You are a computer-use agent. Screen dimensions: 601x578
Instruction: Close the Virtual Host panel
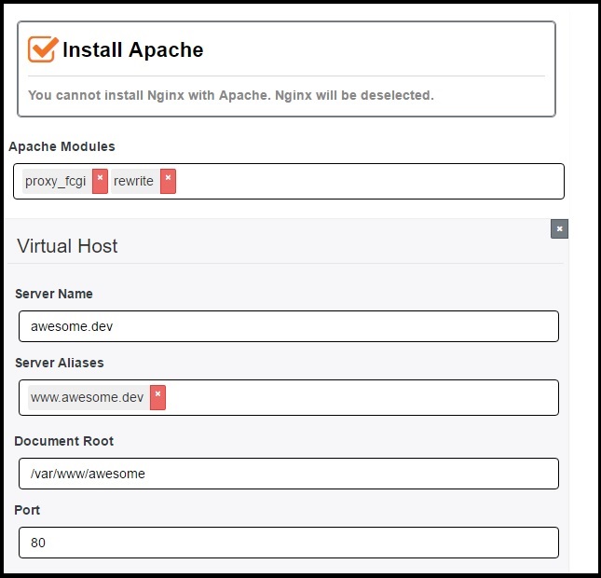559,229
